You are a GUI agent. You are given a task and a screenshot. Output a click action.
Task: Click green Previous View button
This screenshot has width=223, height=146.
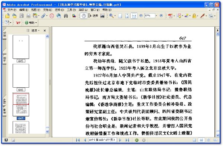click(137, 140)
